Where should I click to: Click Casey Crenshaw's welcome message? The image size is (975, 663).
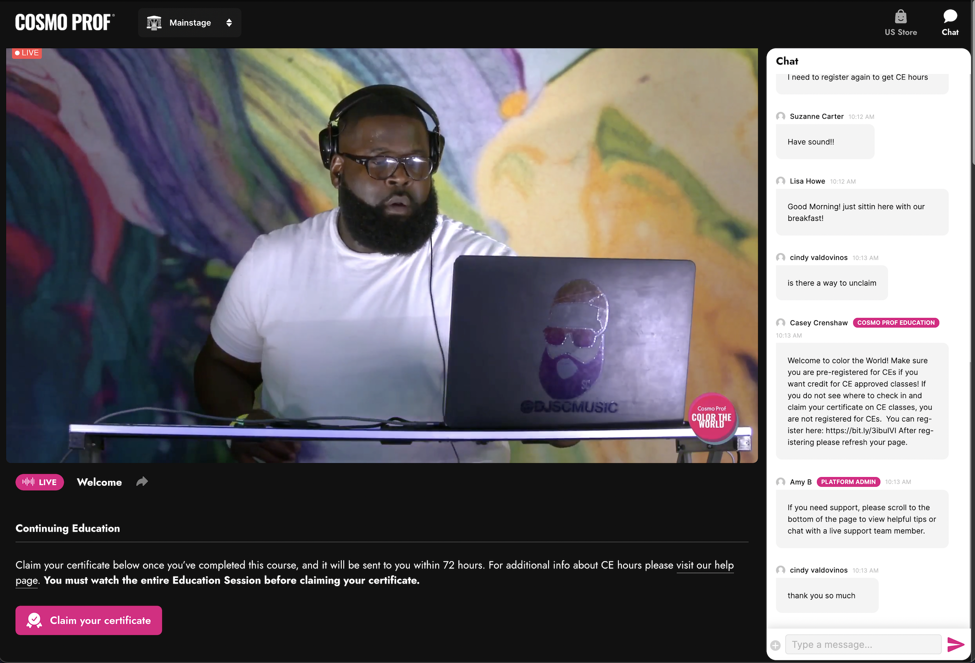pos(862,401)
